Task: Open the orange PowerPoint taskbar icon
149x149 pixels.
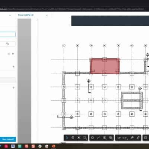Action: (x=54, y=146)
